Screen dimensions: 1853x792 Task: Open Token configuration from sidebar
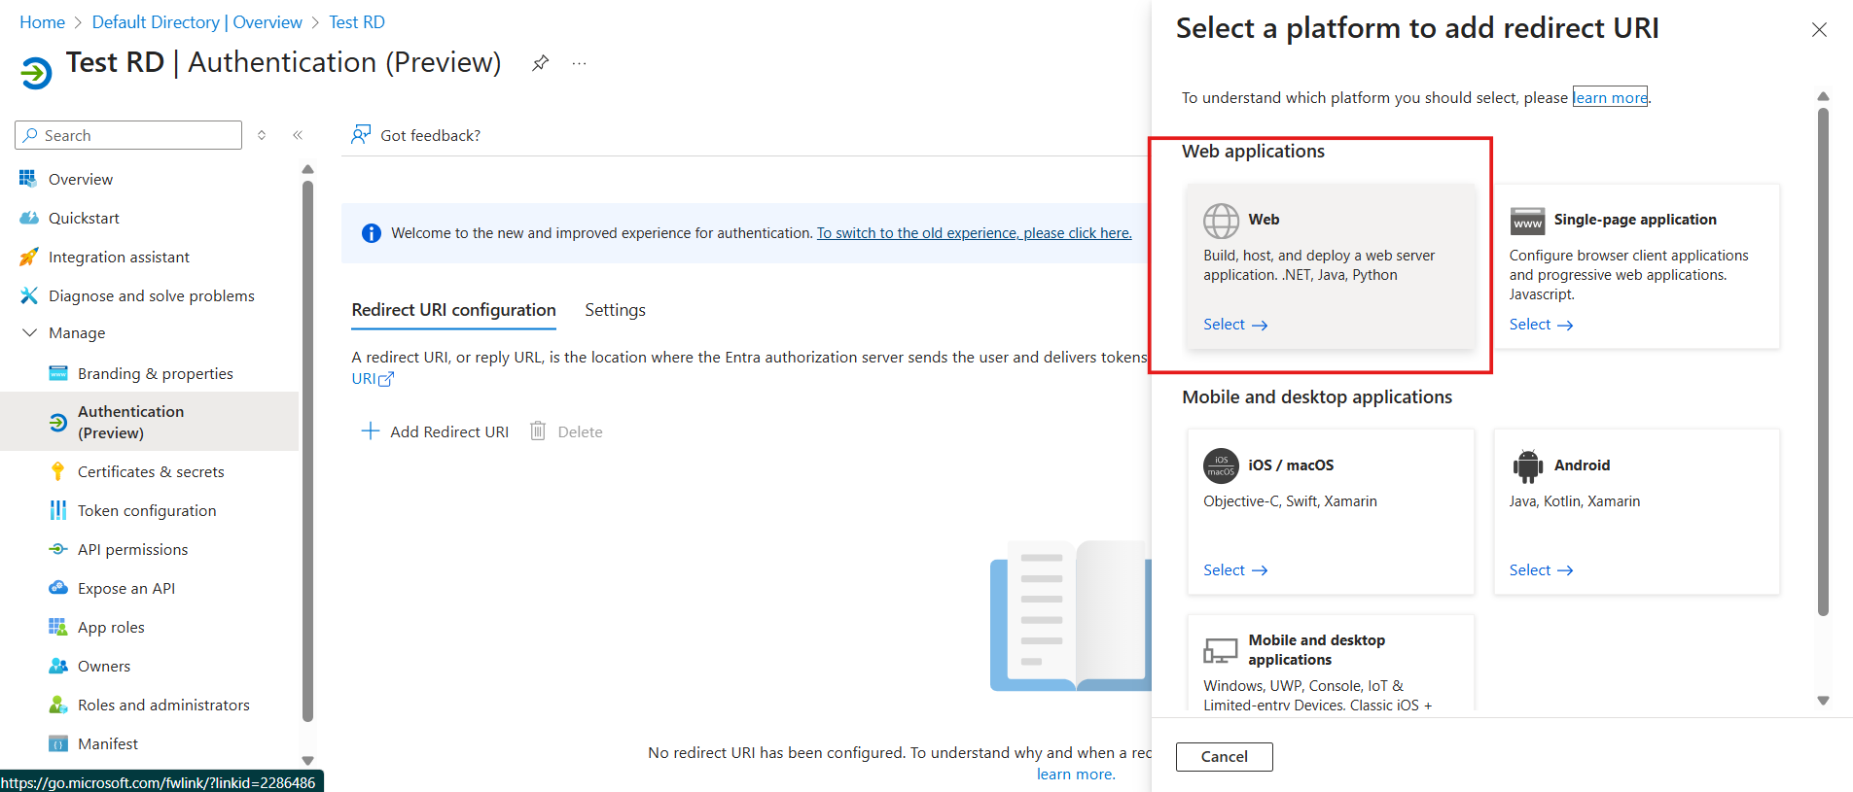pos(146,510)
